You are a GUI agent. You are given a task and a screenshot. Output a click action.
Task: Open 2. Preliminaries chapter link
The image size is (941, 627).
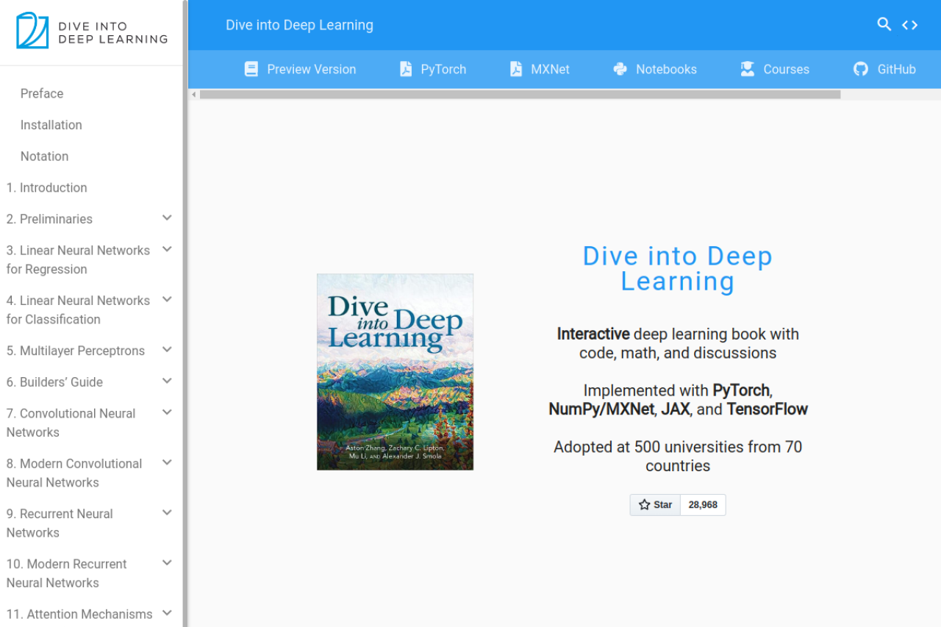[49, 219]
